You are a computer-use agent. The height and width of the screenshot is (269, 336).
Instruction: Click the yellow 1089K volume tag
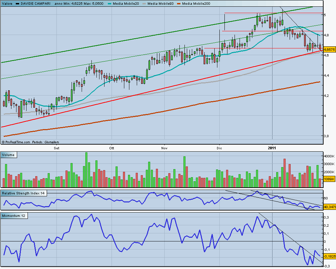[x=329, y=179]
